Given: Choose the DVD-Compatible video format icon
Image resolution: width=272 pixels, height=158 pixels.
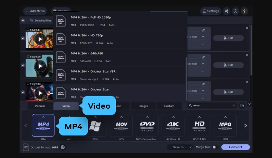Looking at the screenshot, I should [x=147, y=125].
